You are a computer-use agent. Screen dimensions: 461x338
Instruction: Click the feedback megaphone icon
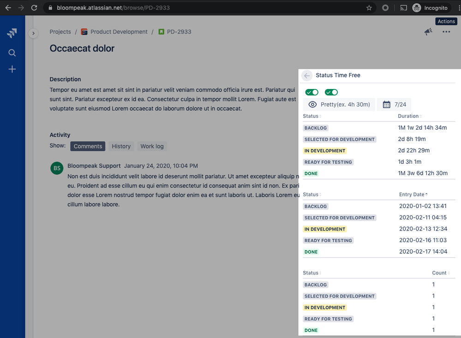click(428, 31)
